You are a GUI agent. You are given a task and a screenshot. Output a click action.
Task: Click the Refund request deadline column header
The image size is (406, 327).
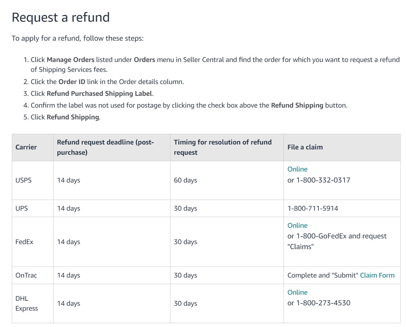[112, 148]
